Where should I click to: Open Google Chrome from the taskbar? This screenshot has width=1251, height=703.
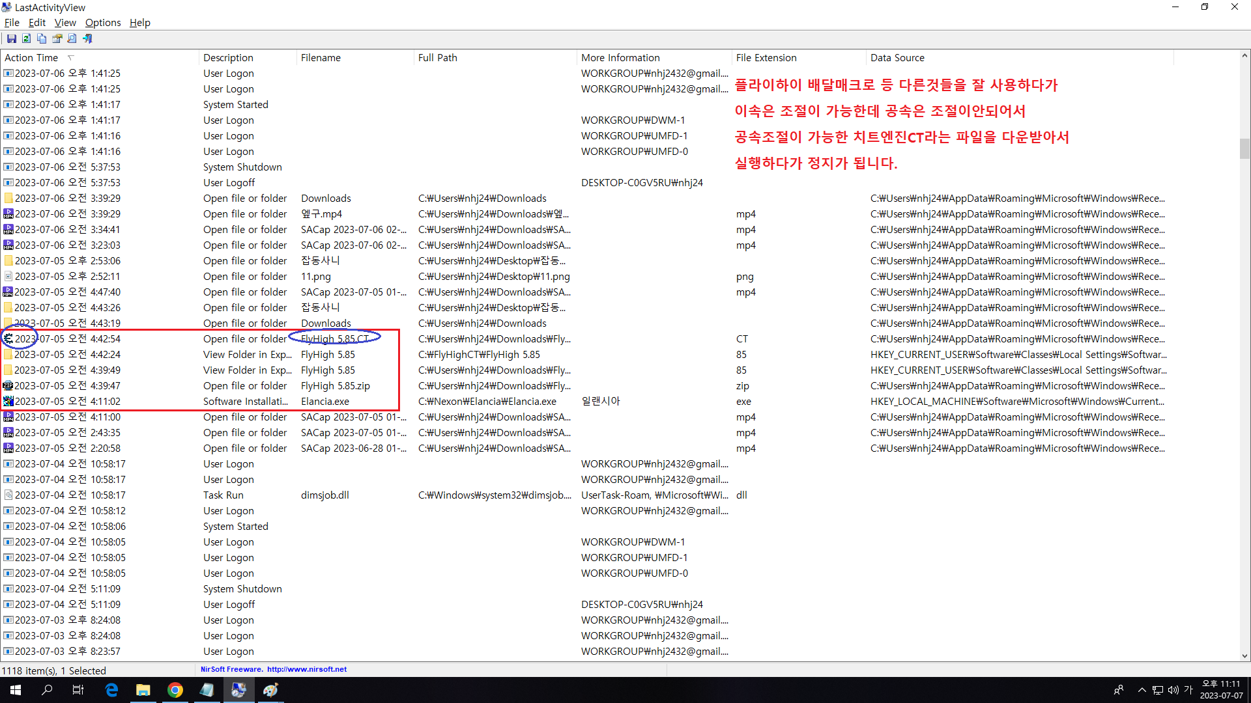175,690
